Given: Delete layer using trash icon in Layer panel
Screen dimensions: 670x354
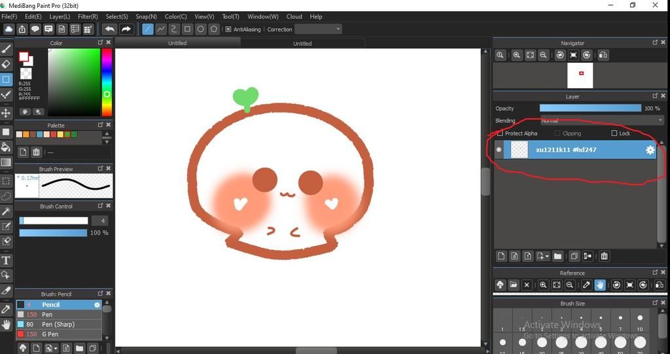Looking at the screenshot, I should [604, 256].
